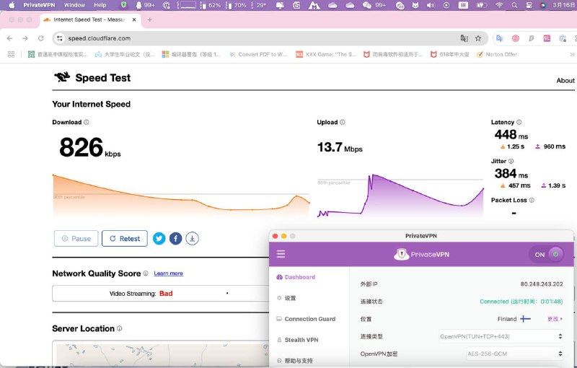Reload the speed test page
This screenshot has width=577, height=368.
[41, 38]
